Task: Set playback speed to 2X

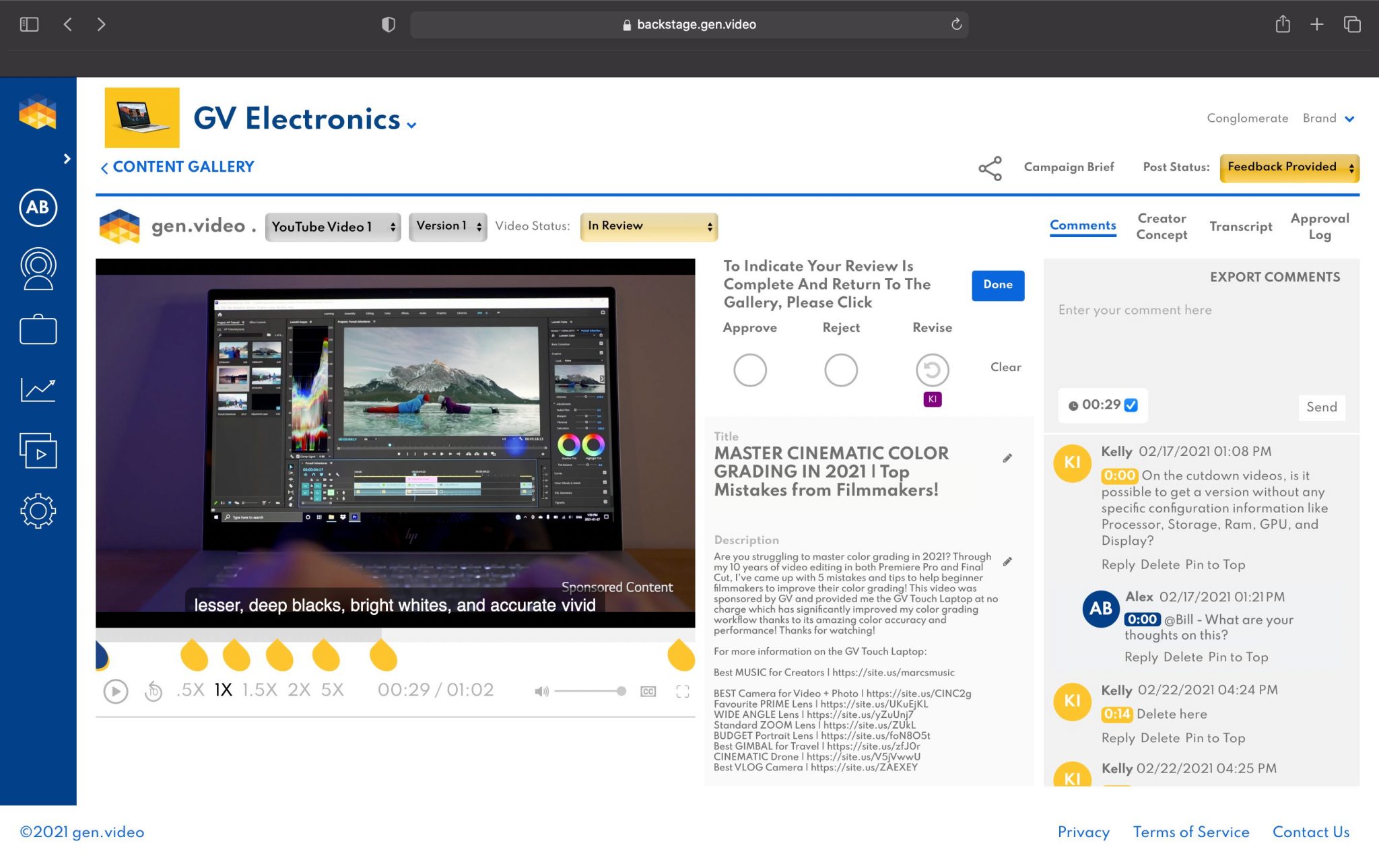Action: point(299,690)
